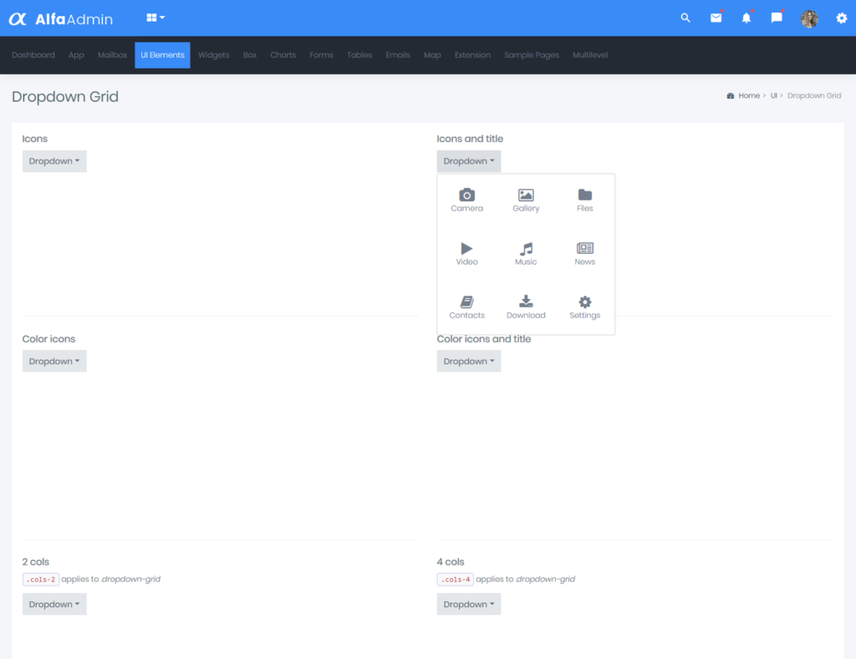
Task: Click the search icon in the top bar
Action: coord(685,18)
